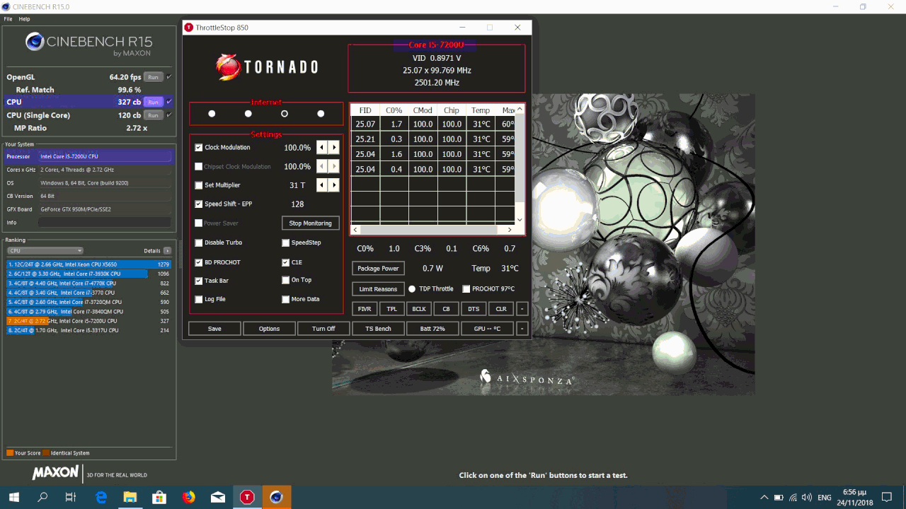Click the Package Power button
This screenshot has width=906, height=509.
378,269
